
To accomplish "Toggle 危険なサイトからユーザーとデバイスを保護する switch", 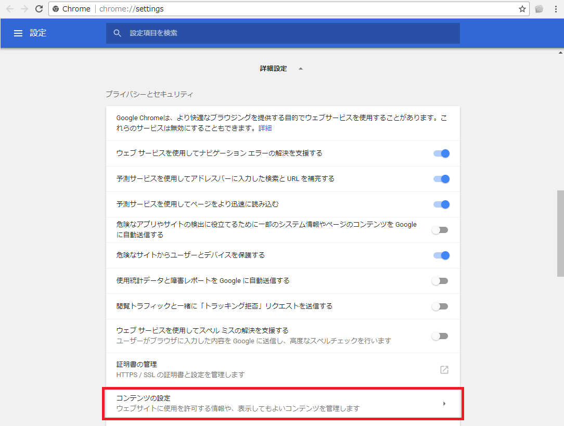I will (x=441, y=255).
